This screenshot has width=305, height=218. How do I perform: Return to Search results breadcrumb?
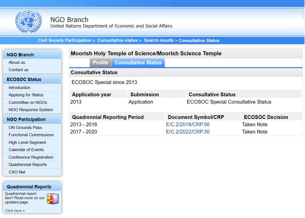click(x=159, y=40)
